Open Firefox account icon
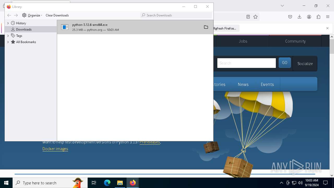Screen dimensions: 334x188 point(309,17)
